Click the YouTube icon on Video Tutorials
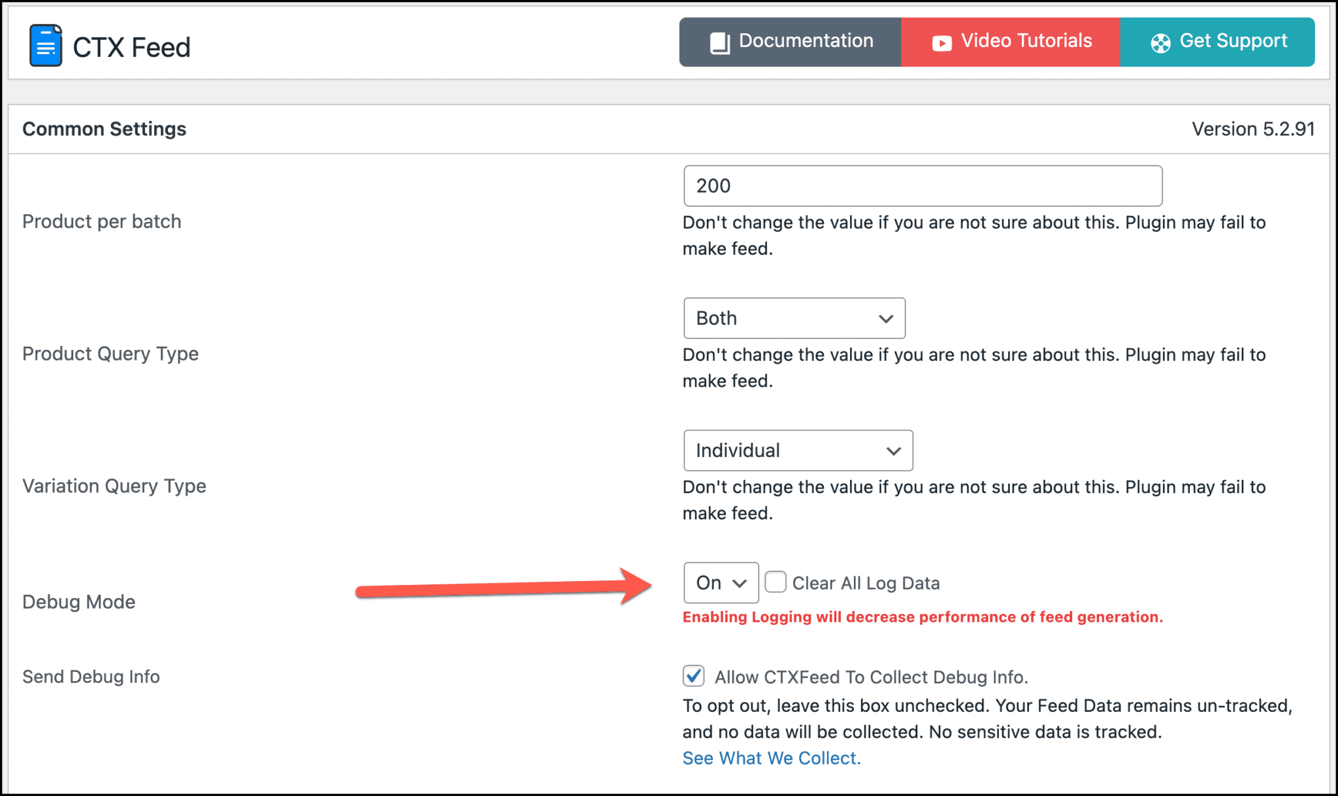The image size is (1338, 796). [x=941, y=41]
